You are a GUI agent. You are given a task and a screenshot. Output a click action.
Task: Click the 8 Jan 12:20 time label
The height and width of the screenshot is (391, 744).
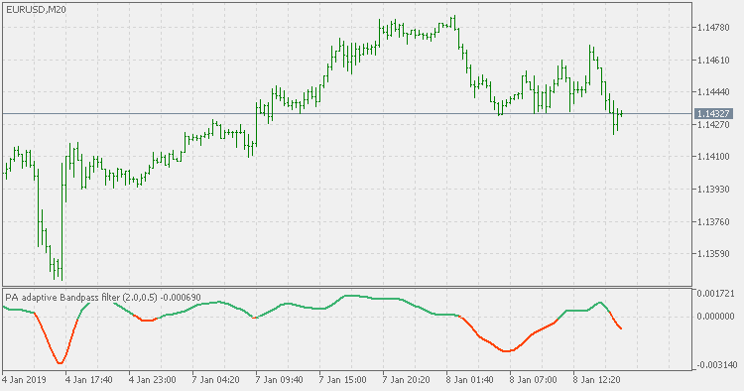coord(597,380)
